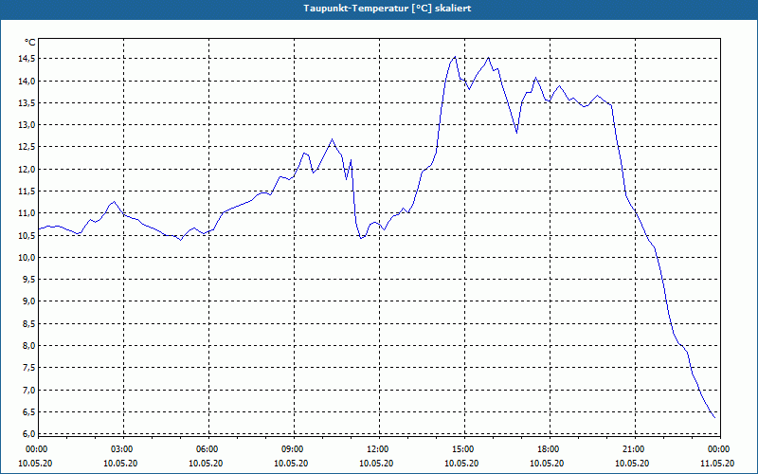
Task: Select the '11,5' y-axis value
Action: 27,191
